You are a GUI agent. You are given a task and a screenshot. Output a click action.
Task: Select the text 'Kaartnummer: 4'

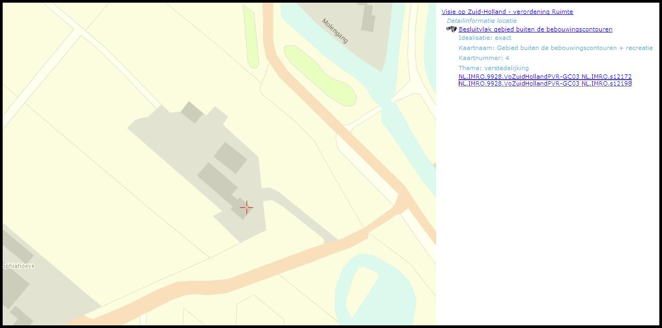coord(484,58)
